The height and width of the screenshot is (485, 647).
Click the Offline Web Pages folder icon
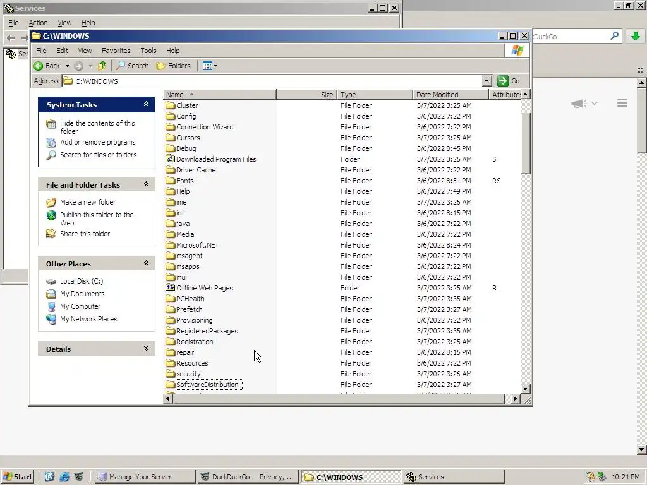171,287
